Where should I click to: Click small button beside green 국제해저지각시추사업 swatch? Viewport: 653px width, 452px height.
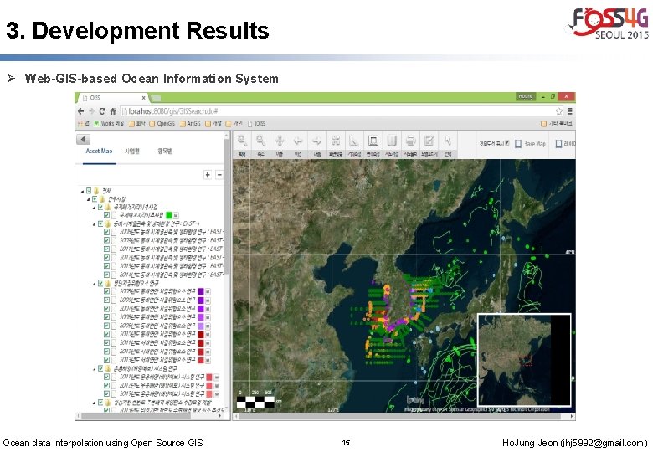click(176, 215)
